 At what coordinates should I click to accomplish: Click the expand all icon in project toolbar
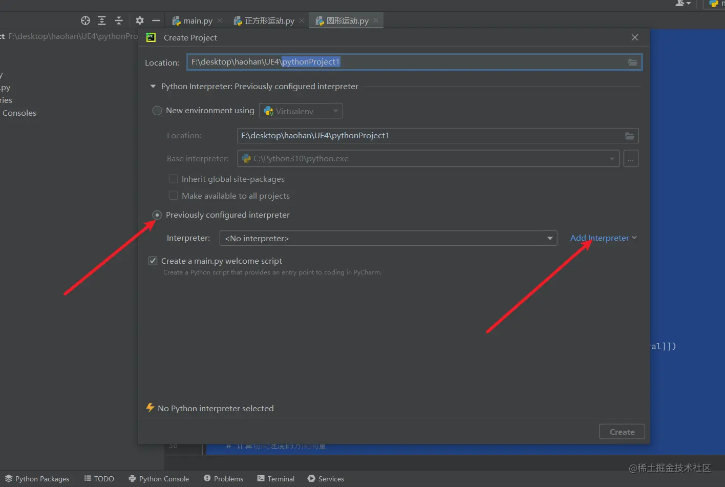tap(102, 20)
